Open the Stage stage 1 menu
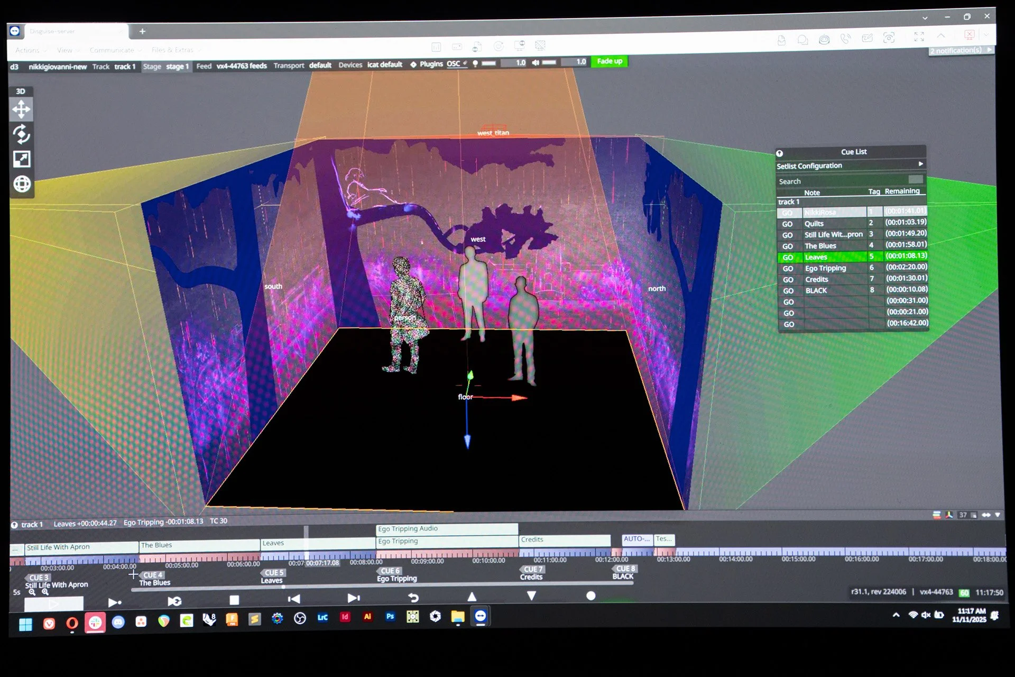This screenshot has height=677, width=1015. click(x=165, y=67)
